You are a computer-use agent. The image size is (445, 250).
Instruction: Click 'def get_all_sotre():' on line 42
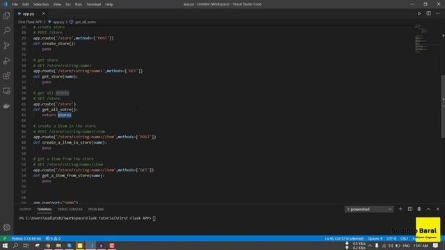tap(56, 110)
